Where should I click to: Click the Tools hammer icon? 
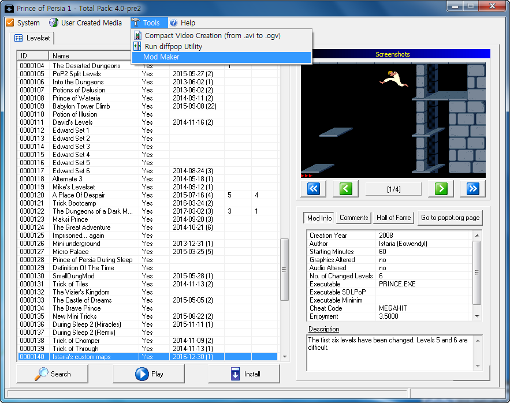[x=136, y=23]
